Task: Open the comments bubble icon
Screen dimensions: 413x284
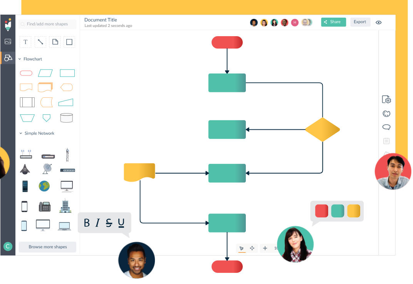Action: click(x=386, y=127)
